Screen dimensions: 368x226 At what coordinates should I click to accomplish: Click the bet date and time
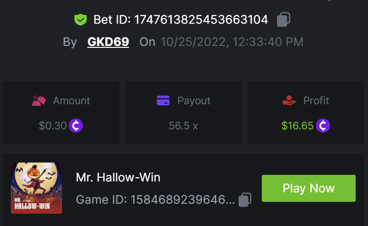[x=232, y=42]
